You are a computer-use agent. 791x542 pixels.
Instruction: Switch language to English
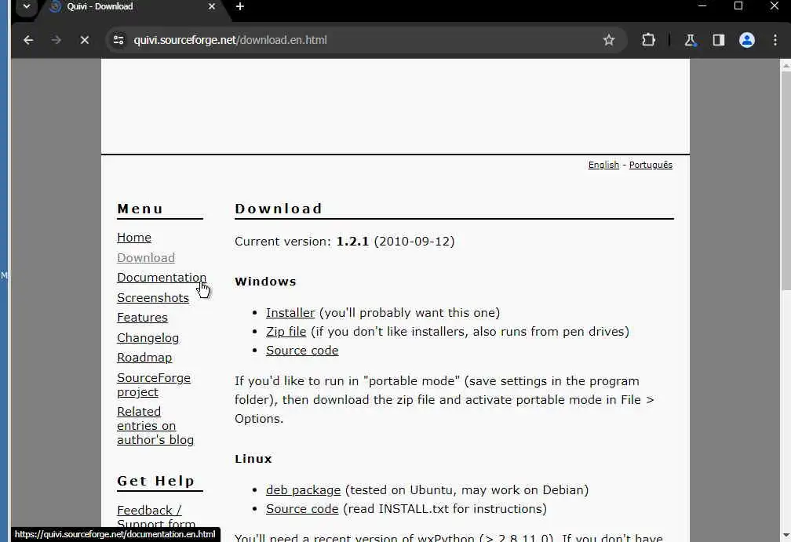click(603, 165)
